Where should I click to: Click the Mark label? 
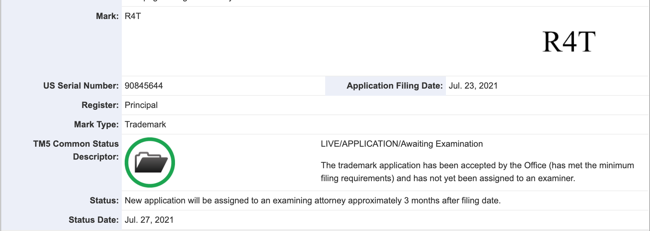[107, 16]
